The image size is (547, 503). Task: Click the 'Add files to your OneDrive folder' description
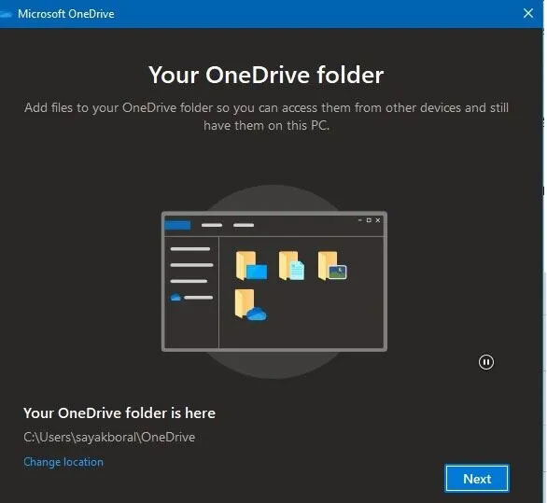(267, 117)
